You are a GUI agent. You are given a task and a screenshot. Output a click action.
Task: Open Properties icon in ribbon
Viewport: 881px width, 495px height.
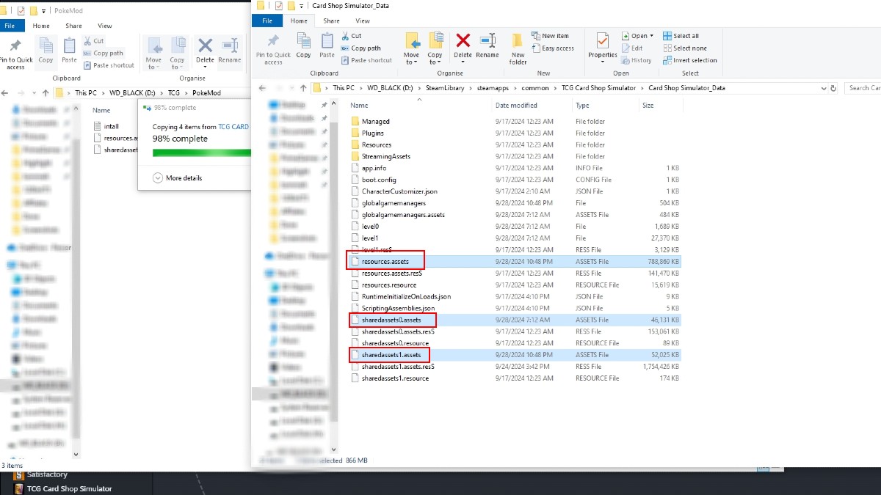[x=603, y=45]
